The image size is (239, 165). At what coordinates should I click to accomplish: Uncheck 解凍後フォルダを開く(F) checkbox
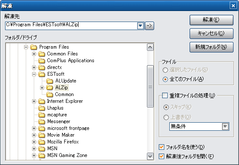161,156
